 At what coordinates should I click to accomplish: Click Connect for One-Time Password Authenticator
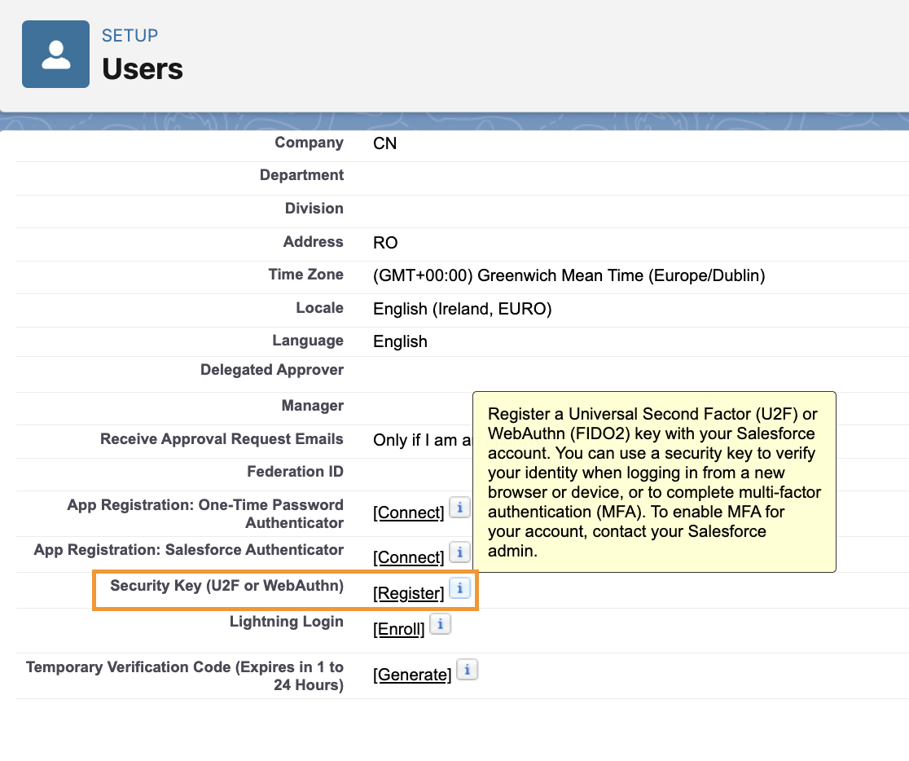pos(409,512)
